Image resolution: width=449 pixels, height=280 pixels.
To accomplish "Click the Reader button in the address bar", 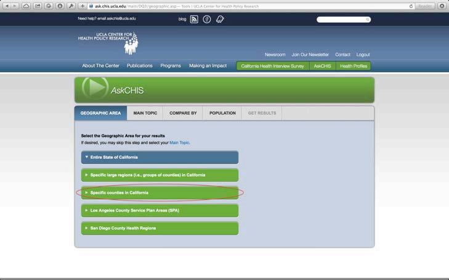I will (x=424, y=6).
